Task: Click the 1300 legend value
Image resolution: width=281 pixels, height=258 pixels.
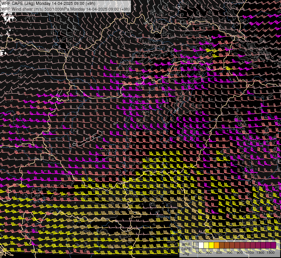Action: pyautogui.click(x=260, y=253)
